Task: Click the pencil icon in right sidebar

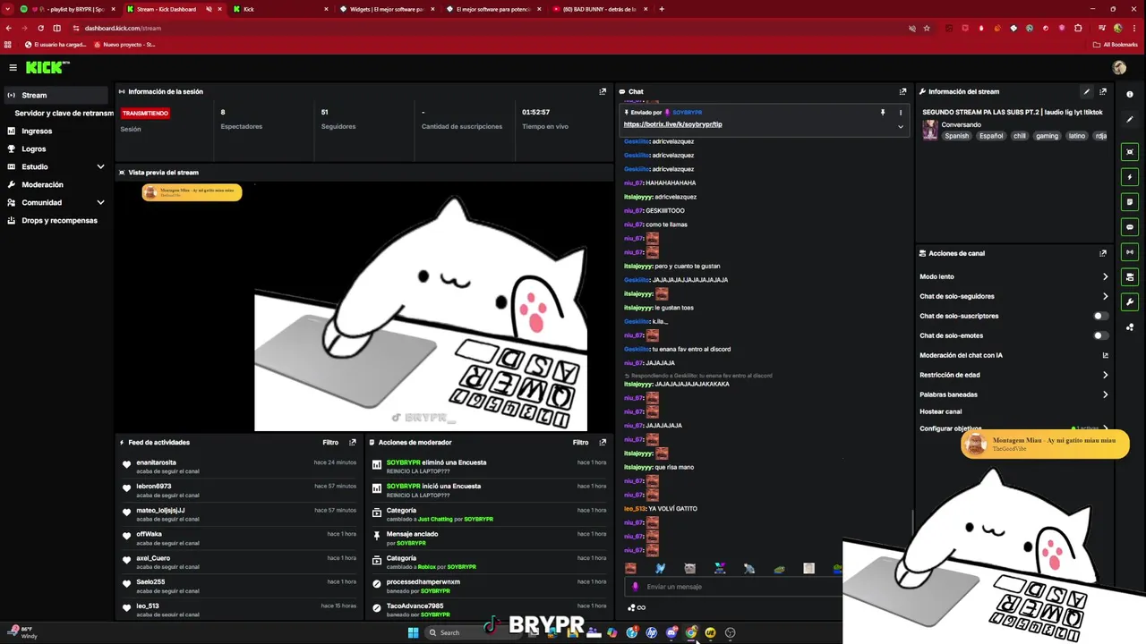Action: 1130,119
